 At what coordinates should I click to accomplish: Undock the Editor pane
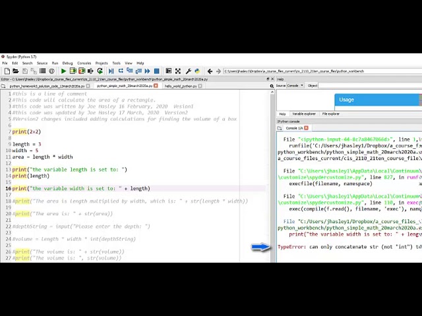click(268, 79)
